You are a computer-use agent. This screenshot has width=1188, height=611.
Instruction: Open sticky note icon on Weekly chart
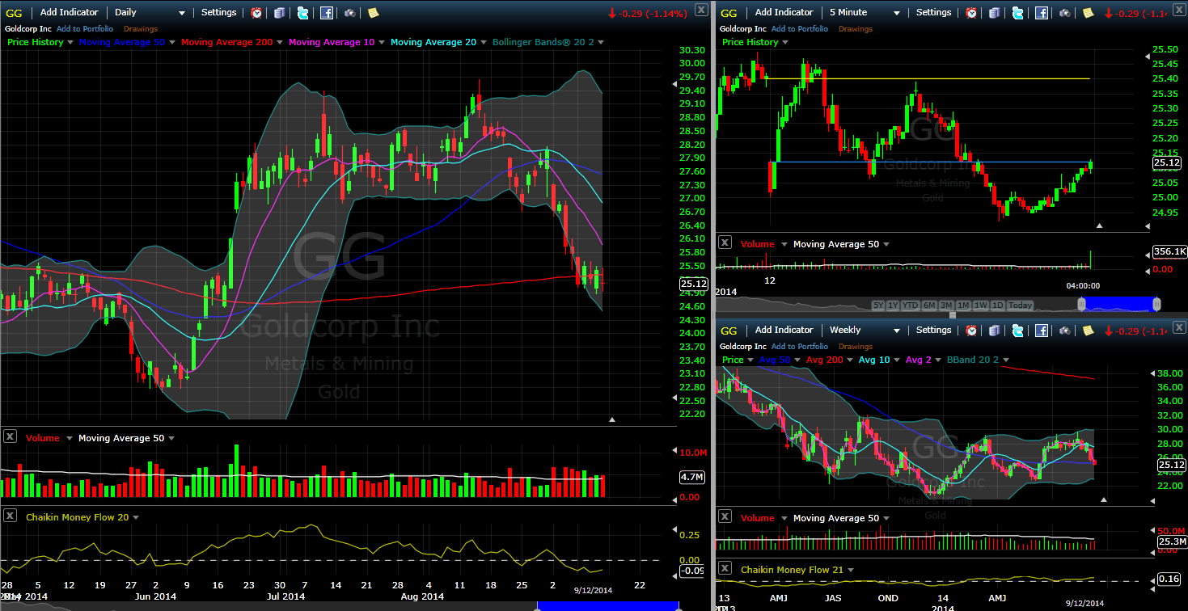click(1088, 331)
